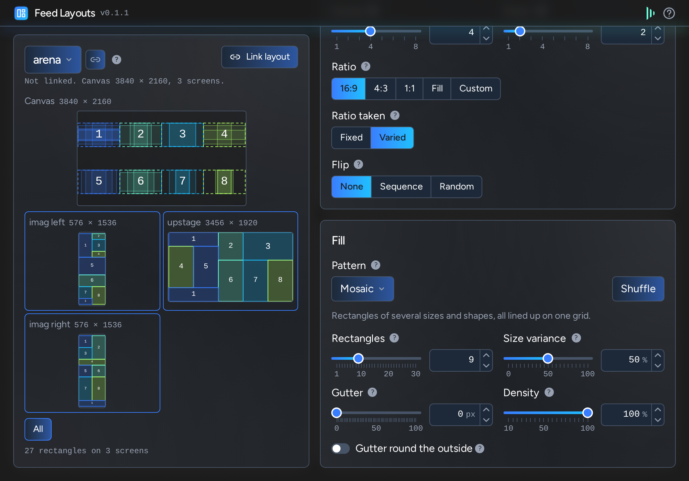The image size is (689, 481).
Task: Select the upstage 3456 × 1920 screen preview
Action: (x=231, y=261)
